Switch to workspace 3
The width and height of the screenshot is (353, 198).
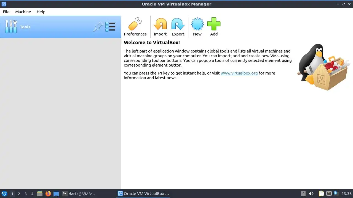click(25, 194)
